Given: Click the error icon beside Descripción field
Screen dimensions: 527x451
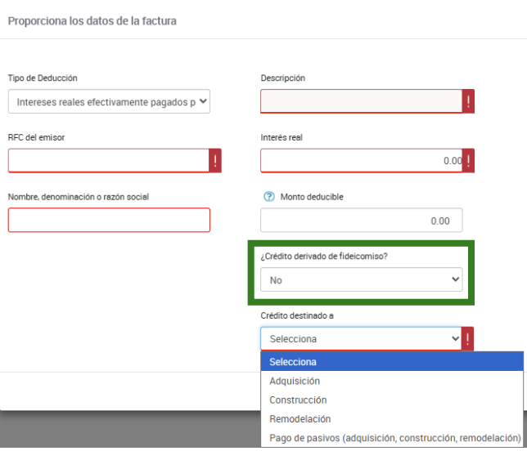Looking at the screenshot, I should coord(468,101).
